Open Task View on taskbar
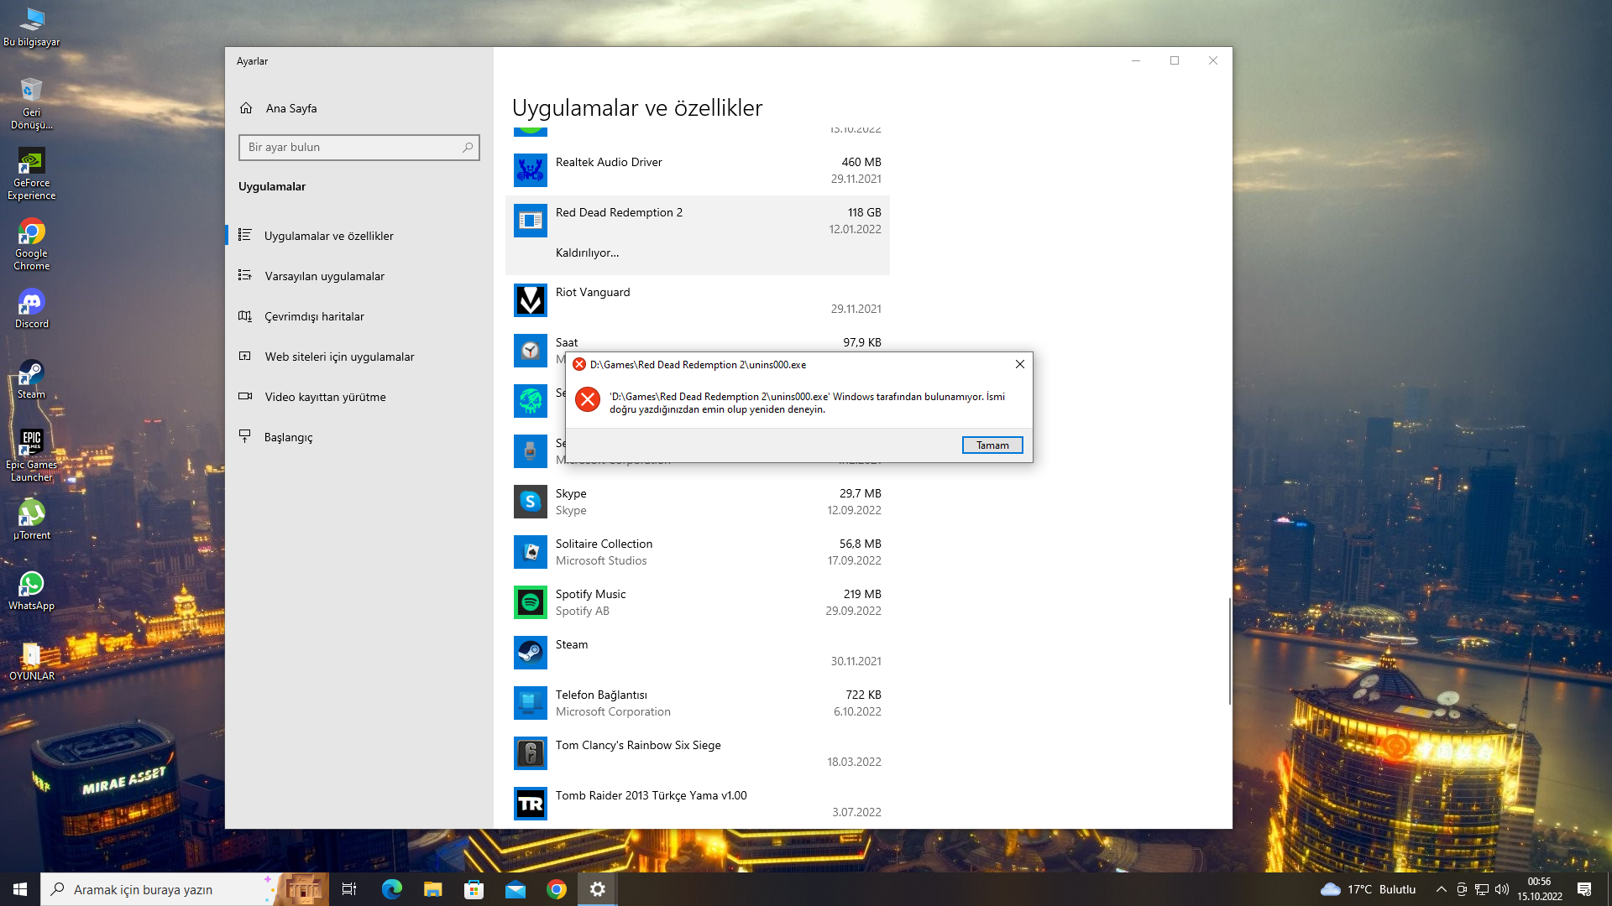 (349, 889)
